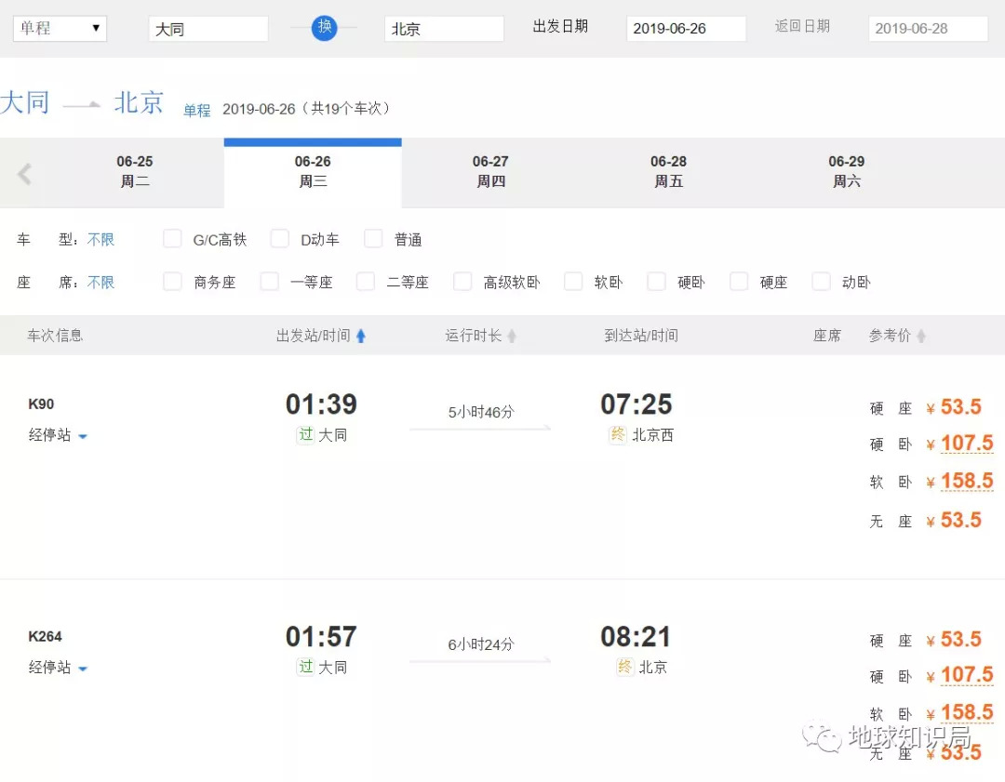This screenshot has width=1005, height=782.
Task: Click the arrival station 北京西
Action: 652,435
